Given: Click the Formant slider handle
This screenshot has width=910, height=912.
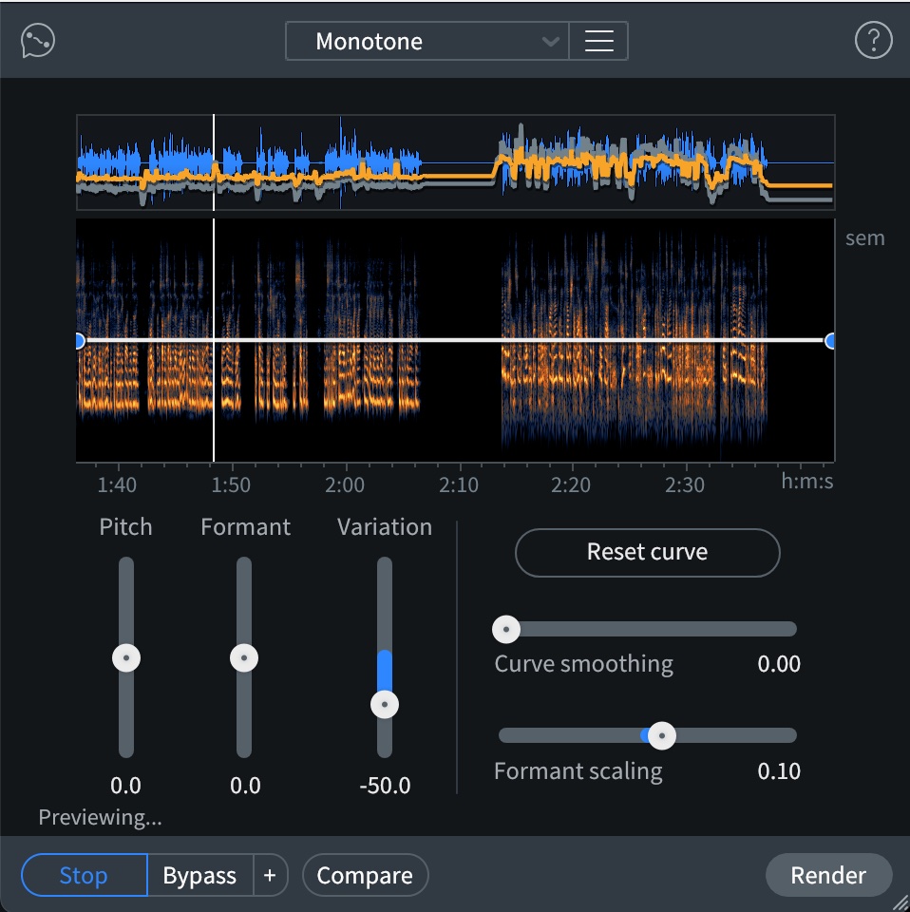Looking at the screenshot, I should coord(244,659).
